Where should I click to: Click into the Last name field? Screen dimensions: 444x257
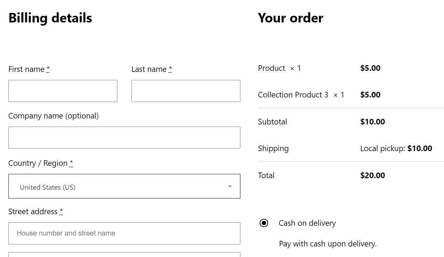(x=185, y=91)
